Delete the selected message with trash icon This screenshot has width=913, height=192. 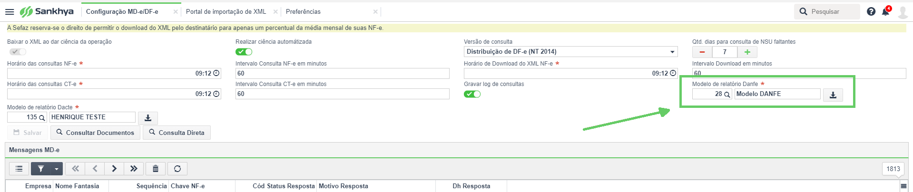(x=156, y=169)
